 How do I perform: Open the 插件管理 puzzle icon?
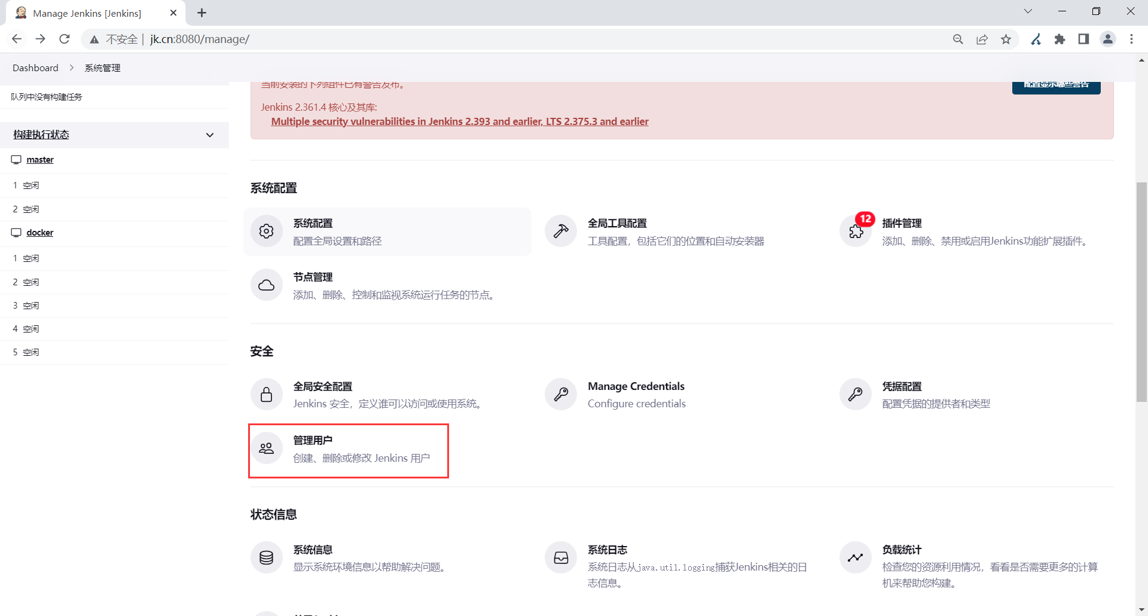(856, 231)
